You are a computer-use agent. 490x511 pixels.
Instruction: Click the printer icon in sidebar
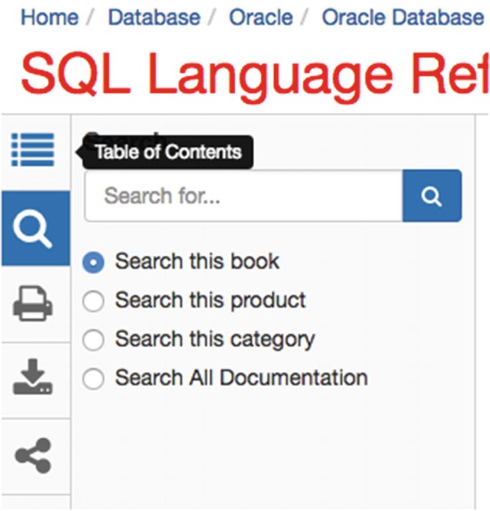coord(33,303)
